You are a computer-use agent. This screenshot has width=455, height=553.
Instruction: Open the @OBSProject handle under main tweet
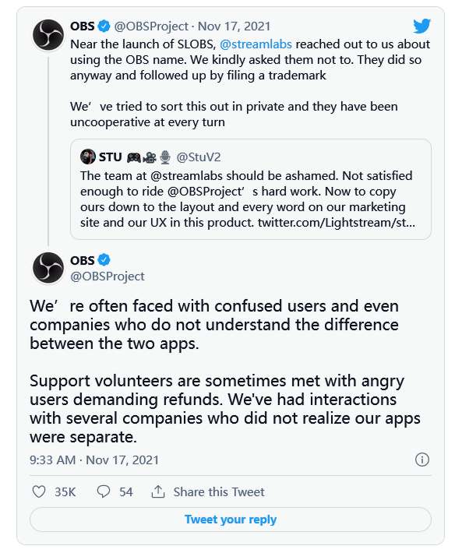point(108,276)
